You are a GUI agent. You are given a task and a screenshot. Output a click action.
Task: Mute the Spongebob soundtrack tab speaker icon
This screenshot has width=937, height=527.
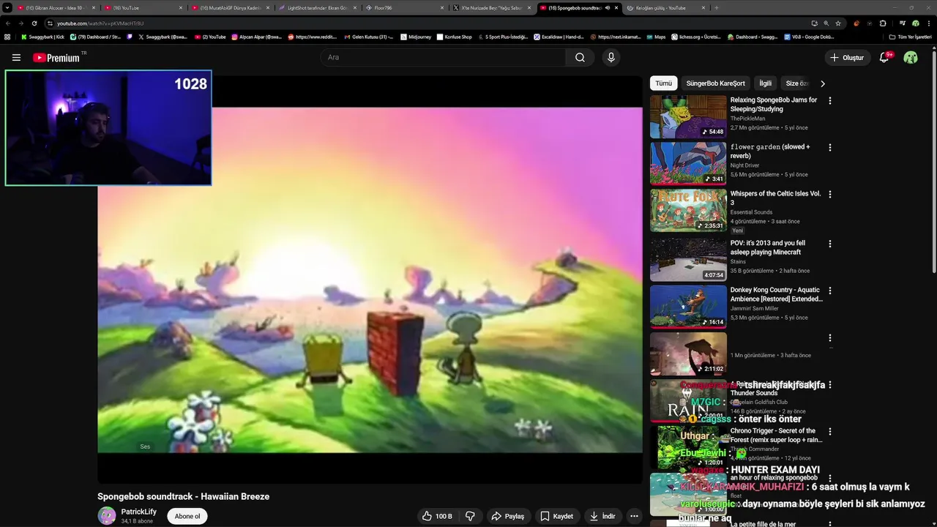(x=607, y=8)
